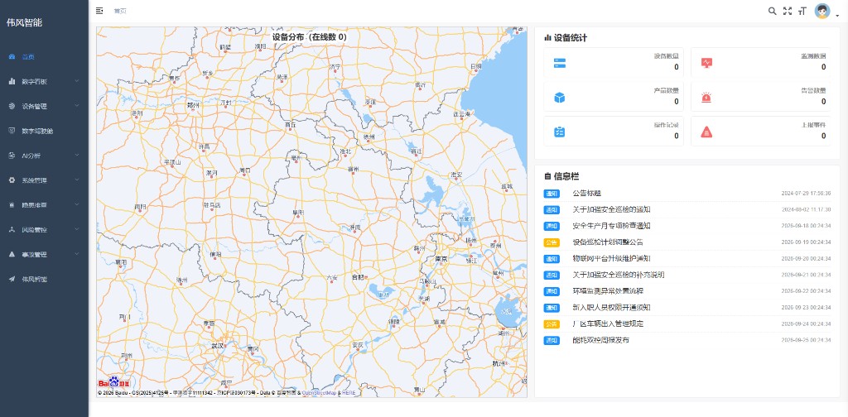Click the 郑州 city label on the map

(192, 105)
